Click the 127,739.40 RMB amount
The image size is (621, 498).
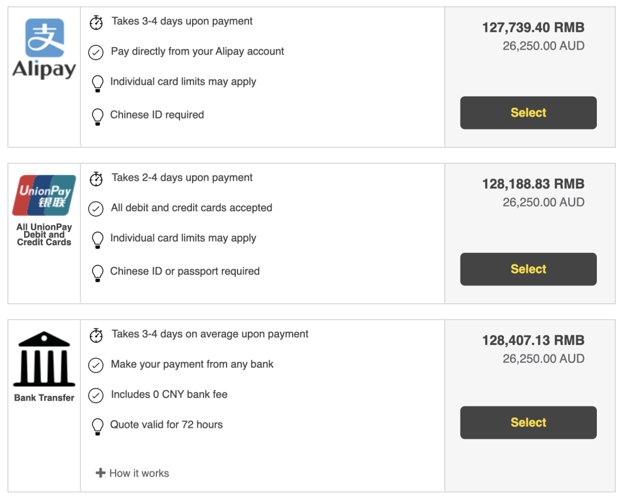click(x=533, y=28)
